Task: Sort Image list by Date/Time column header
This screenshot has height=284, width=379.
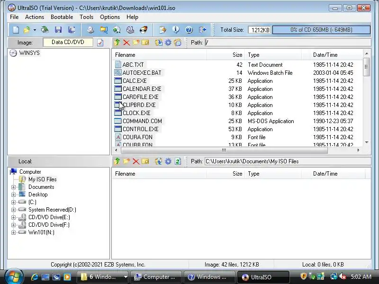Action: pos(336,55)
